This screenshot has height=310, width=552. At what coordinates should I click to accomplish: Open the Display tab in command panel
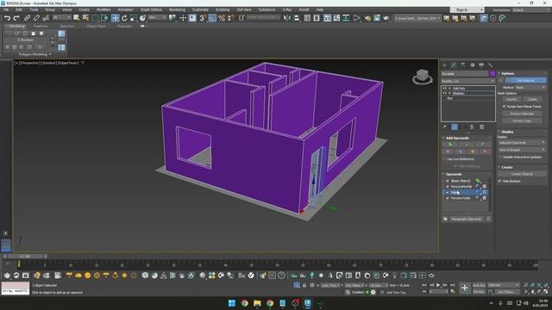pyautogui.click(x=481, y=65)
